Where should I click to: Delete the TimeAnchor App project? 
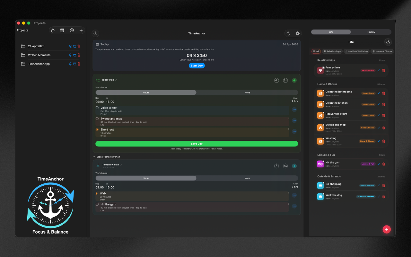point(79,64)
